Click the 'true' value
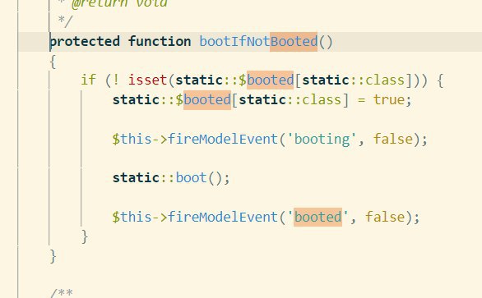The image size is (482, 298). click(388, 99)
